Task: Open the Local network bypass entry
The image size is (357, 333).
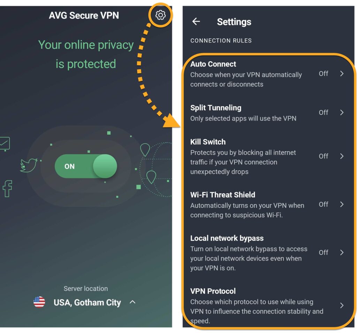Action: [267, 253]
